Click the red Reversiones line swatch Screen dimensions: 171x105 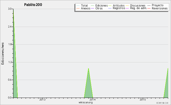[x=149, y=8]
